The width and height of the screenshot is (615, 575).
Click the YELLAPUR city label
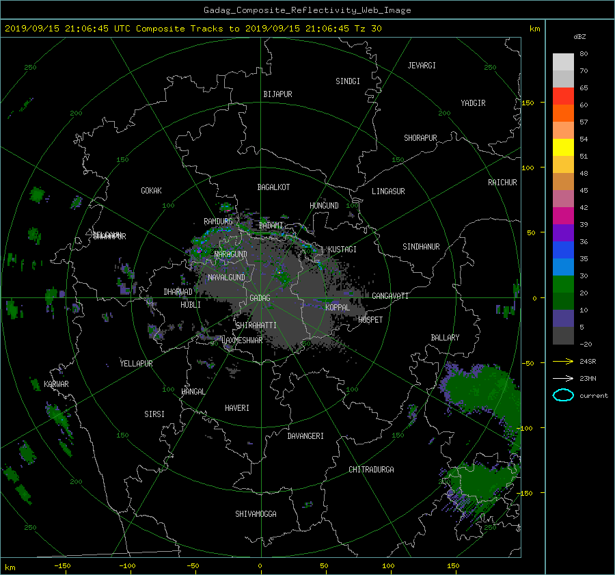coord(136,364)
